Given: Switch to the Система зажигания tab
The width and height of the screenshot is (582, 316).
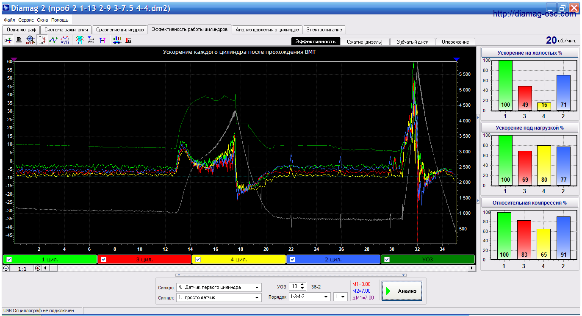Looking at the screenshot, I should point(66,30).
